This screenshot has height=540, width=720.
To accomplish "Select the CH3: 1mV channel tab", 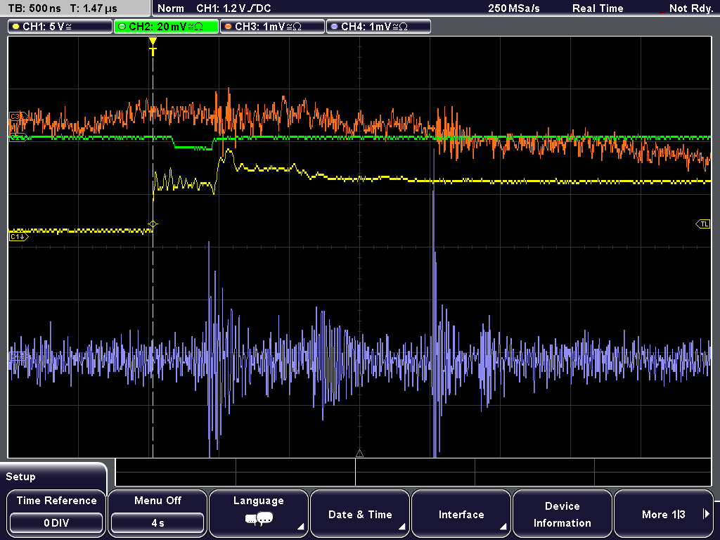I will point(272,27).
